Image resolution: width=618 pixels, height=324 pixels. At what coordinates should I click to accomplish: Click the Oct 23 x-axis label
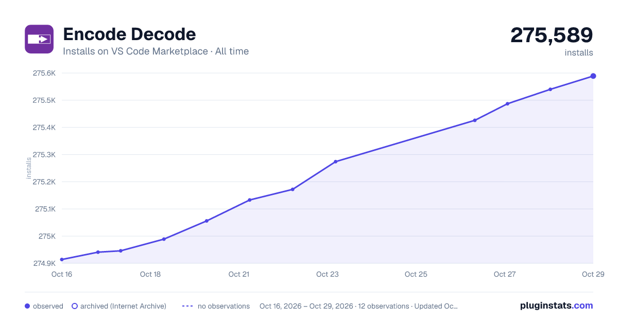point(328,274)
